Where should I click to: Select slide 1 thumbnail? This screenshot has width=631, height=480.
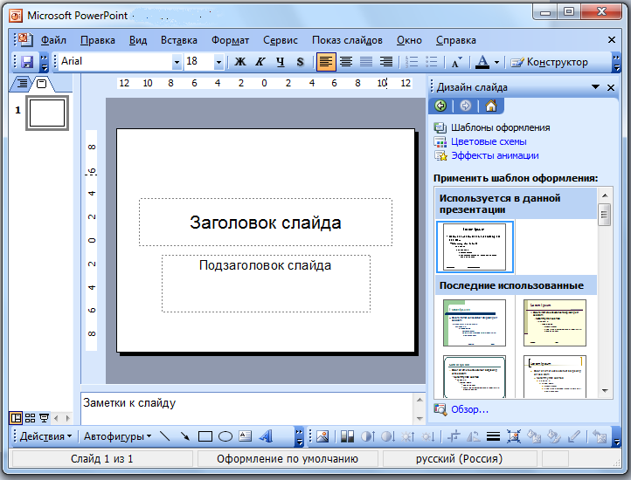47,113
